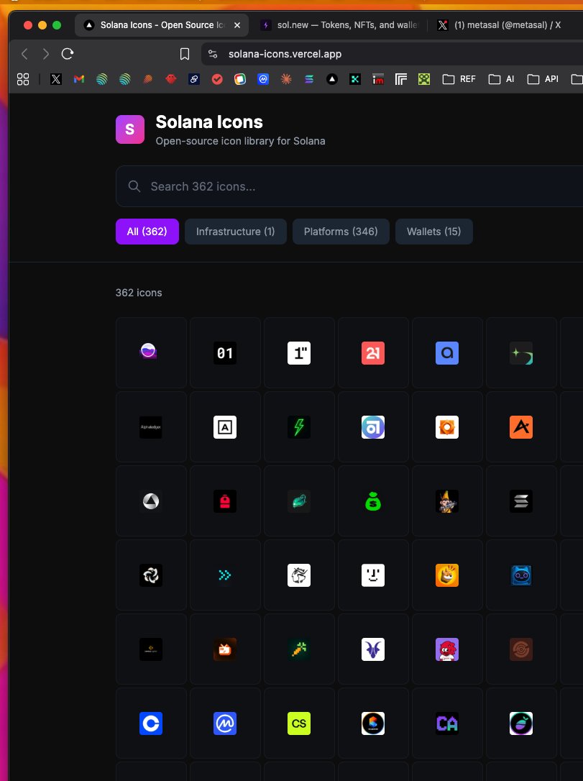Viewport: 583px width, 781px height.
Task: Select the red "21" icon tile
Action: pyautogui.click(x=373, y=352)
